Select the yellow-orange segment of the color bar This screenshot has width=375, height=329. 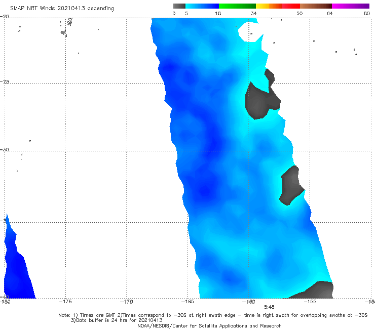[269, 6]
